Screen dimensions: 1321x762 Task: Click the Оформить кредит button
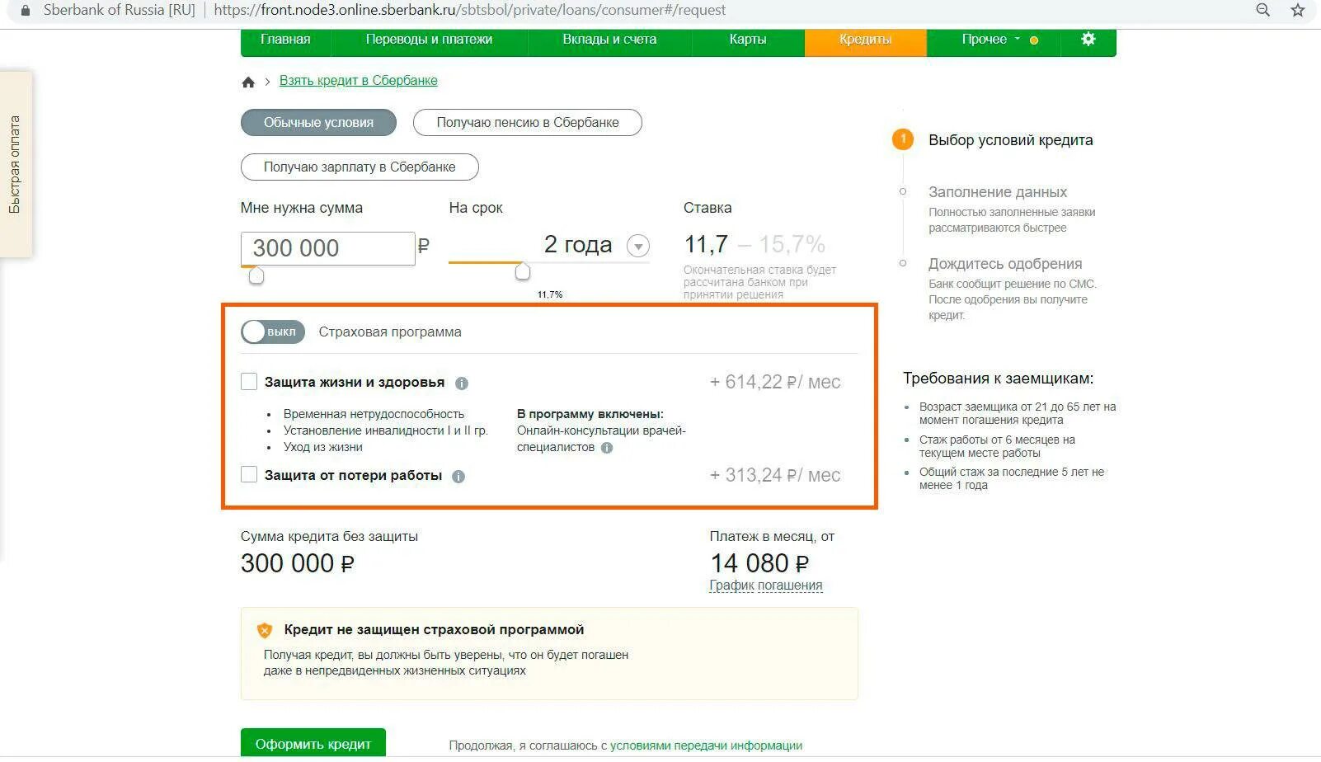313,743
